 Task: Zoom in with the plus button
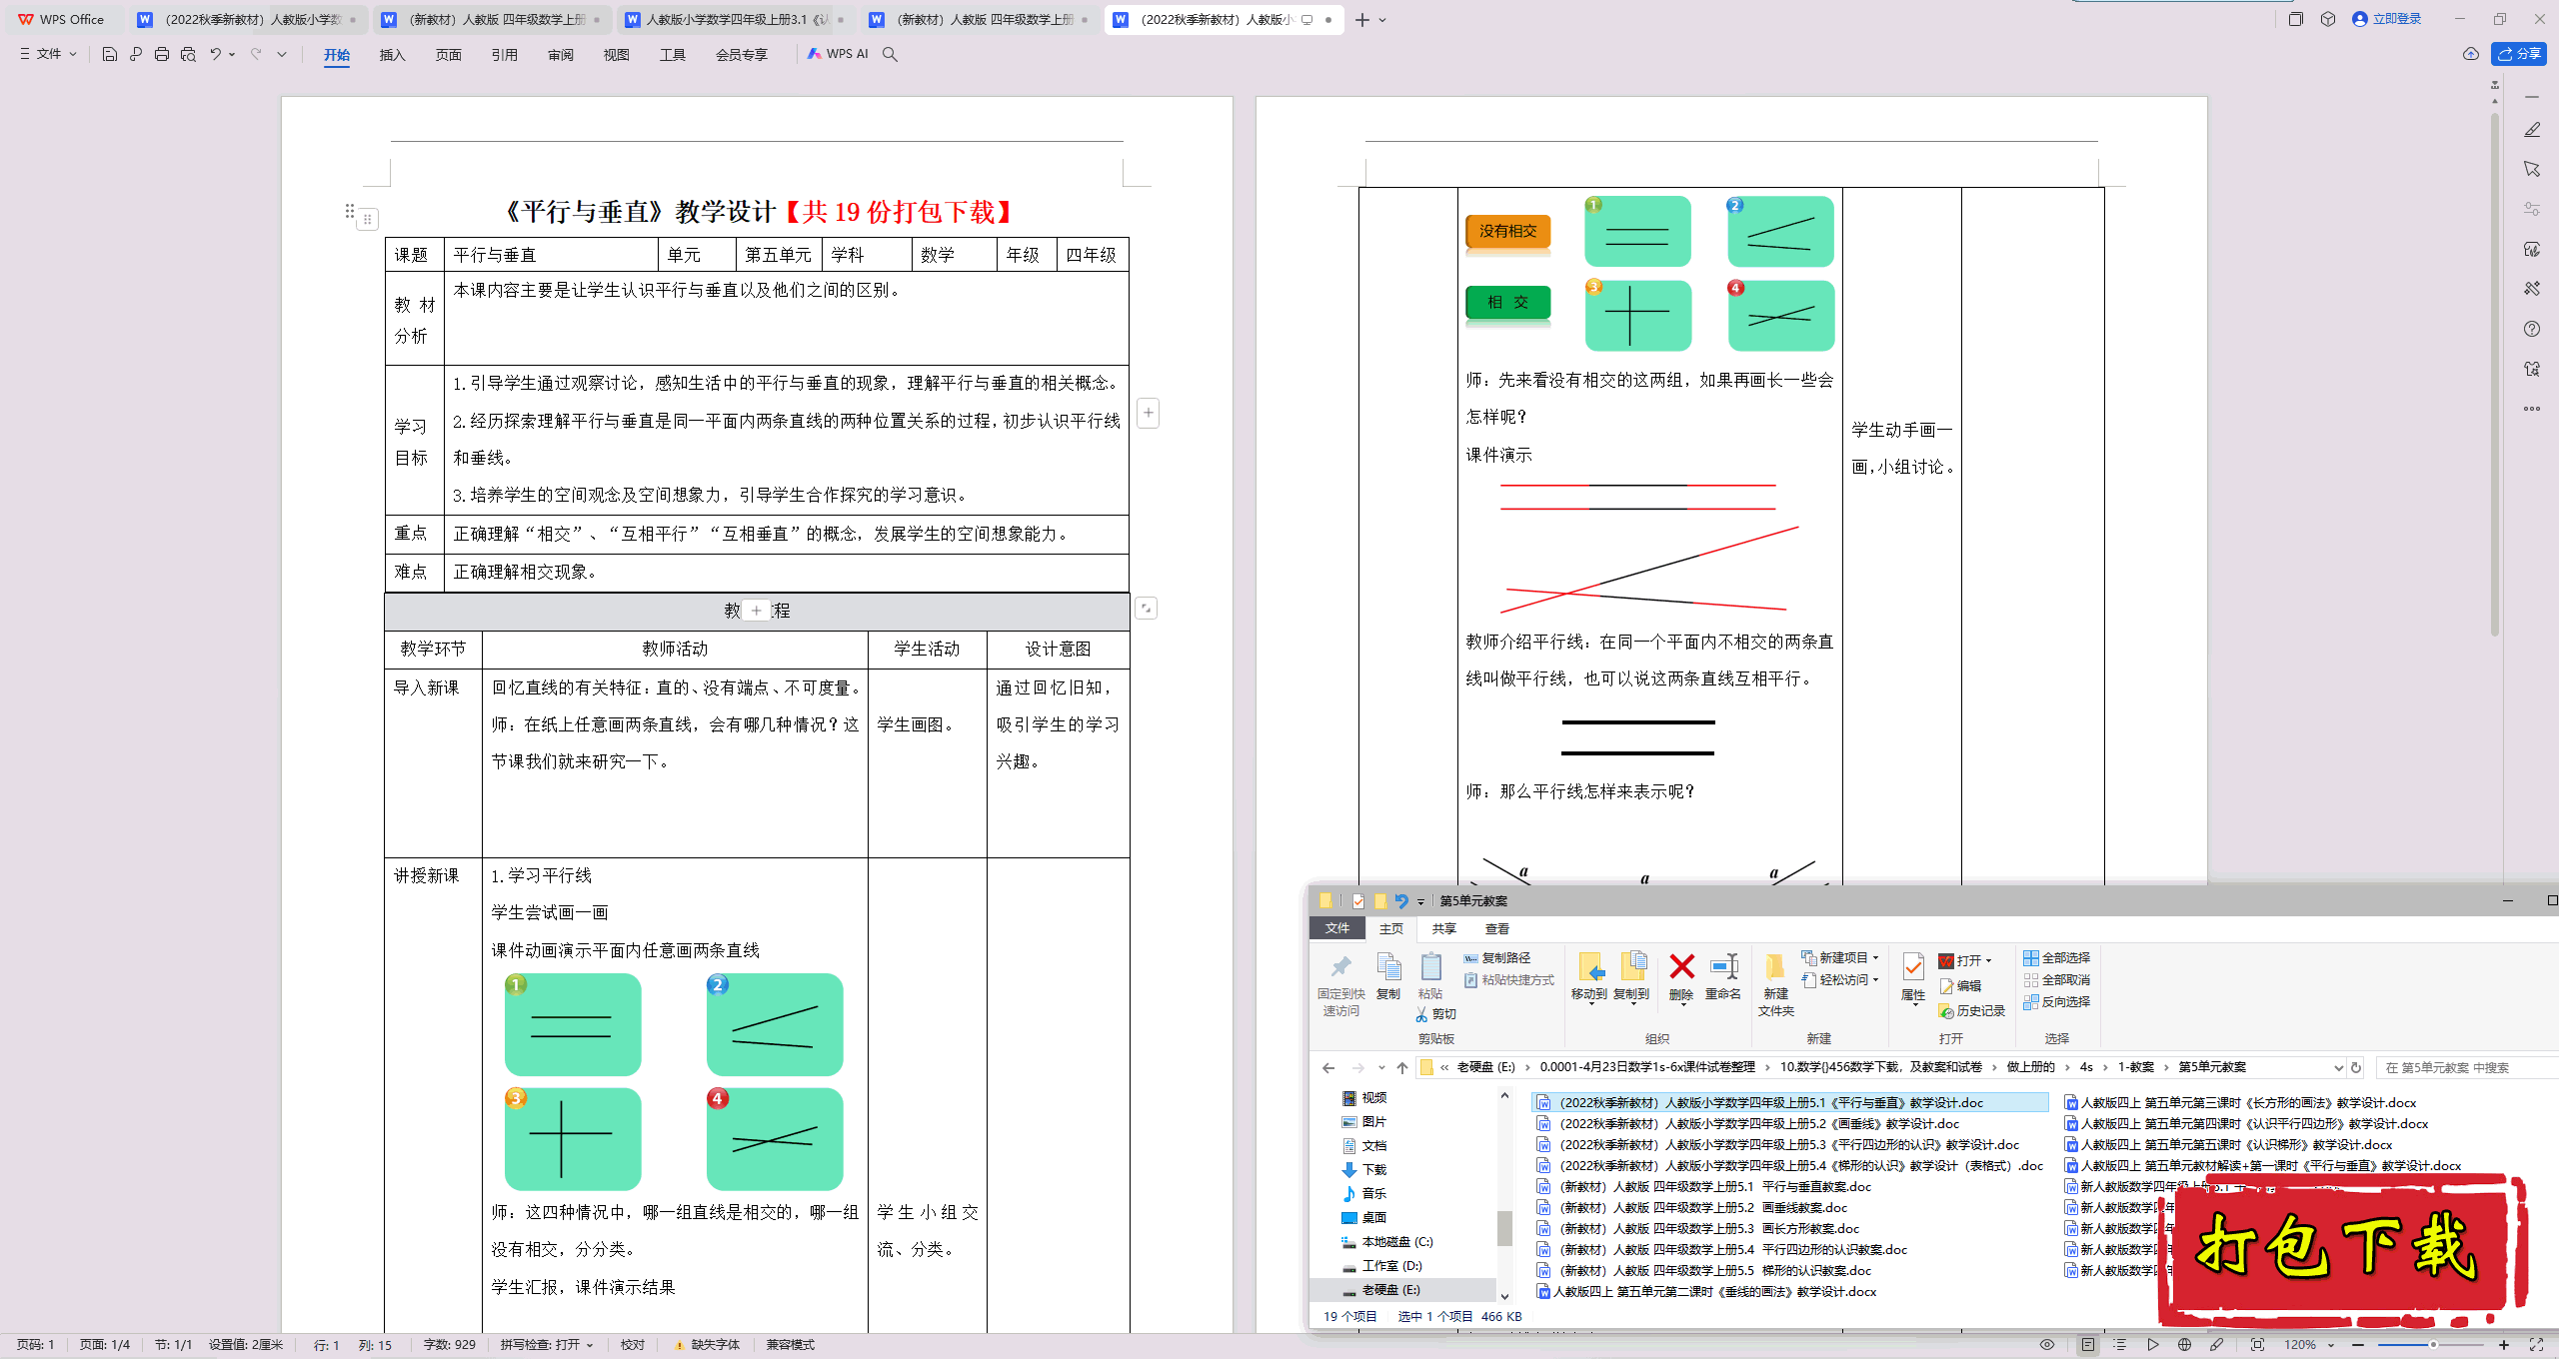click(x=2503, y=1345)
